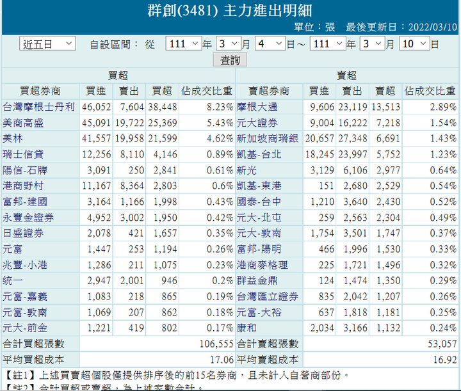Open the start month 3 dropdown
461x391 pixels.
pyautogui.click(x=229, y=44)
